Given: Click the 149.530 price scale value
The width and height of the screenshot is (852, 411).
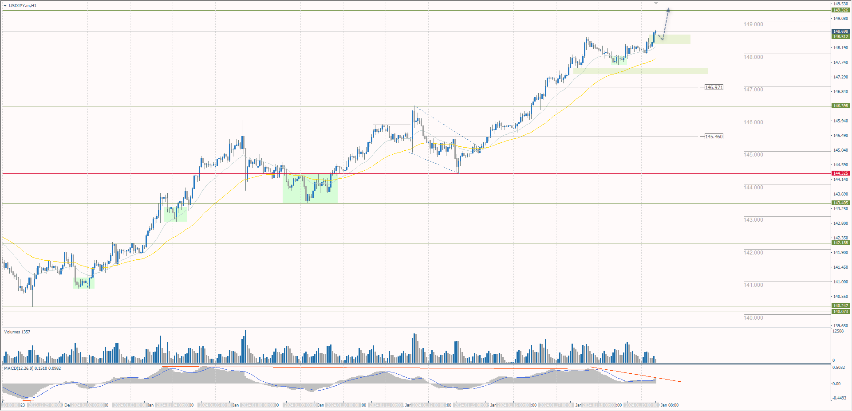Looking at the screenshot, I should 841,4.
